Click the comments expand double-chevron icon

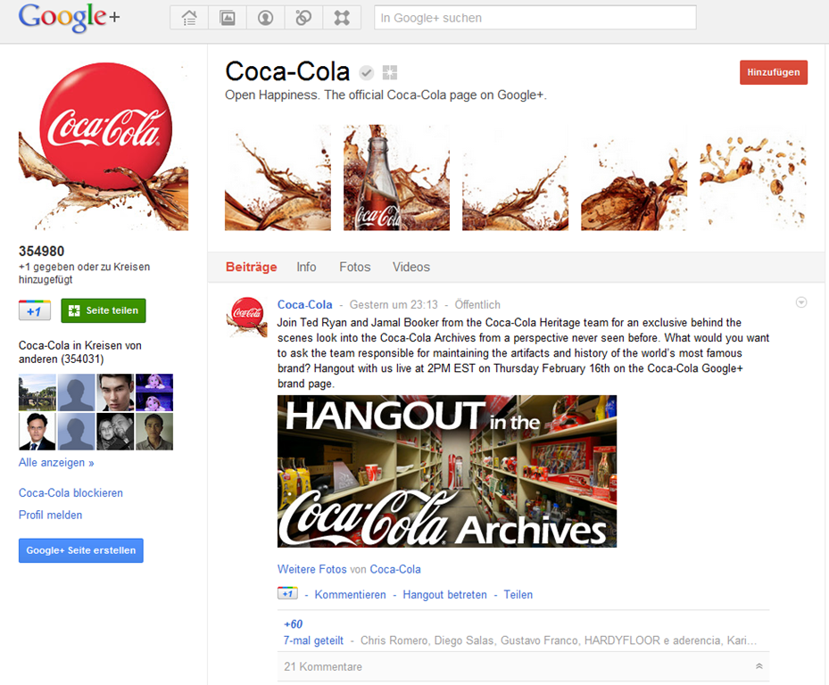tap(759, 666)
